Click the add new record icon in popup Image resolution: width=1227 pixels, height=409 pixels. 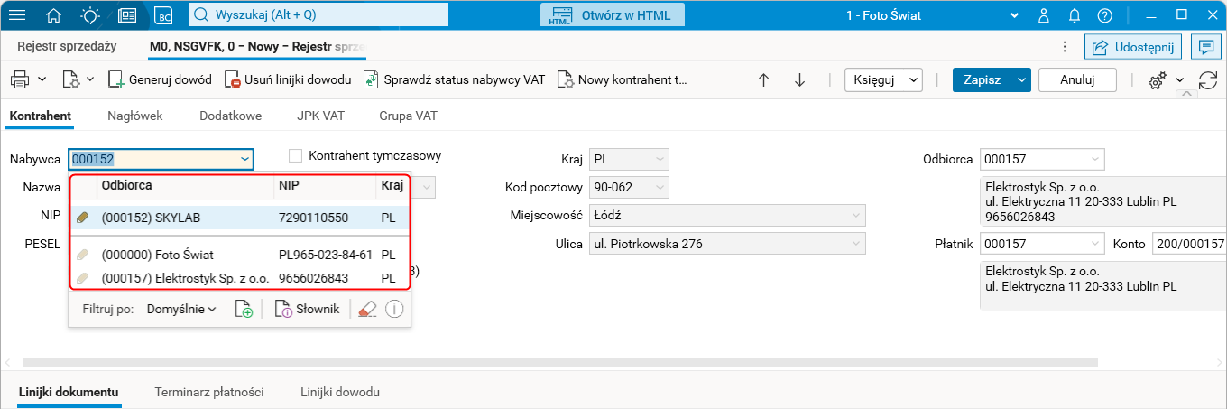(x=244, y=309)
